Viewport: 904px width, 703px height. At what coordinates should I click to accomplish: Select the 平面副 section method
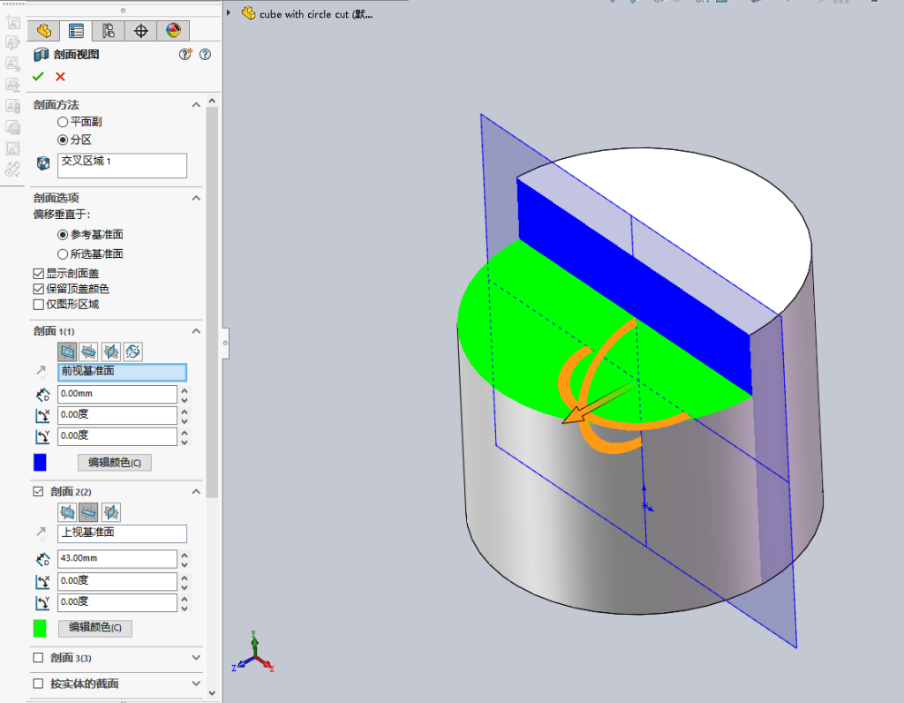pyautogui.click(x=63, y=122)
